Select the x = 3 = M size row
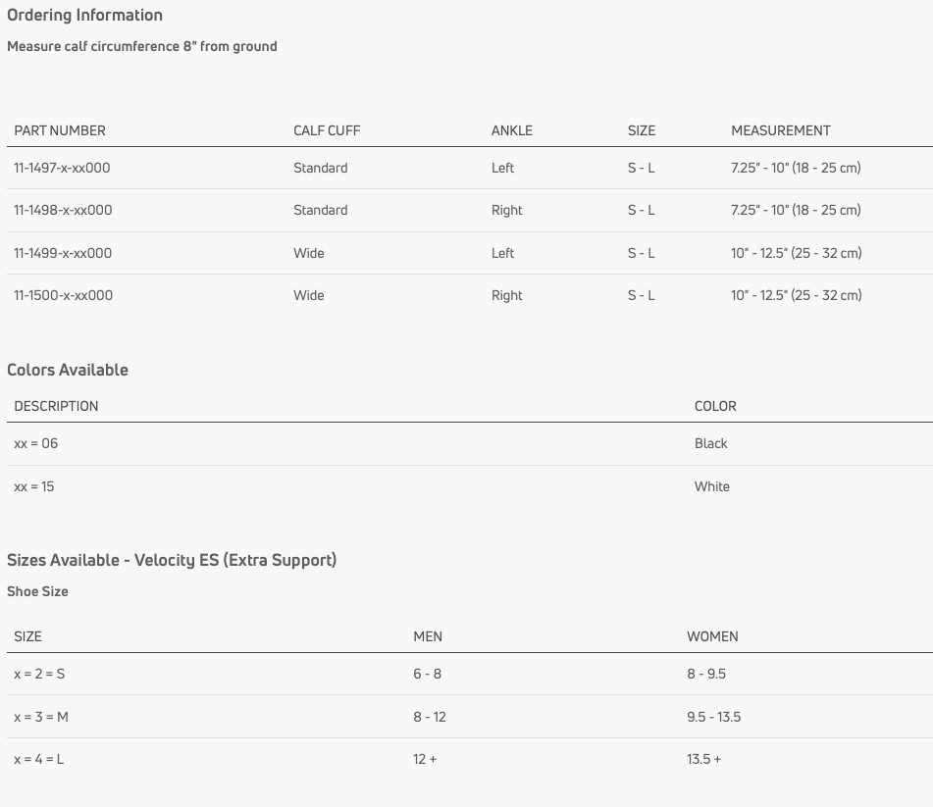Viewport: 933px width, 807px height. click(470, 717)
